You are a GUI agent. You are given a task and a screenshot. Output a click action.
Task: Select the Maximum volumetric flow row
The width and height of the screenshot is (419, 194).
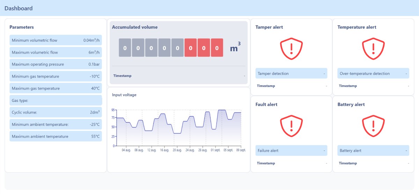[x=56, y=52]
